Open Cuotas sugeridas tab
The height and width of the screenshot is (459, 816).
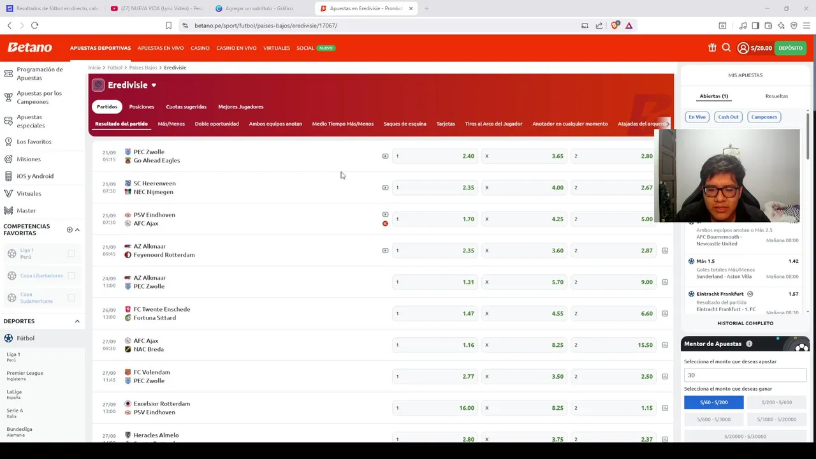[x=186, y=106]
